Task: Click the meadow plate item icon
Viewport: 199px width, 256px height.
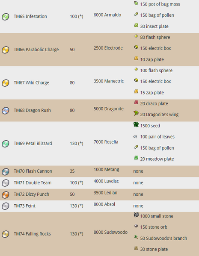Action: (x=136, y=158)
